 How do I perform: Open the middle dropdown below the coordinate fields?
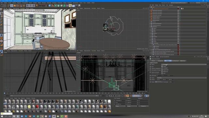pyautogui.click(x=132, y=106)
